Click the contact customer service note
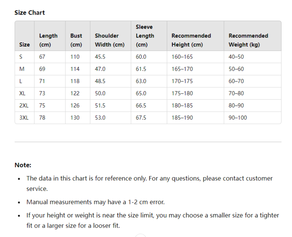This screenshot has width=292, height=237. coord(149,183)
